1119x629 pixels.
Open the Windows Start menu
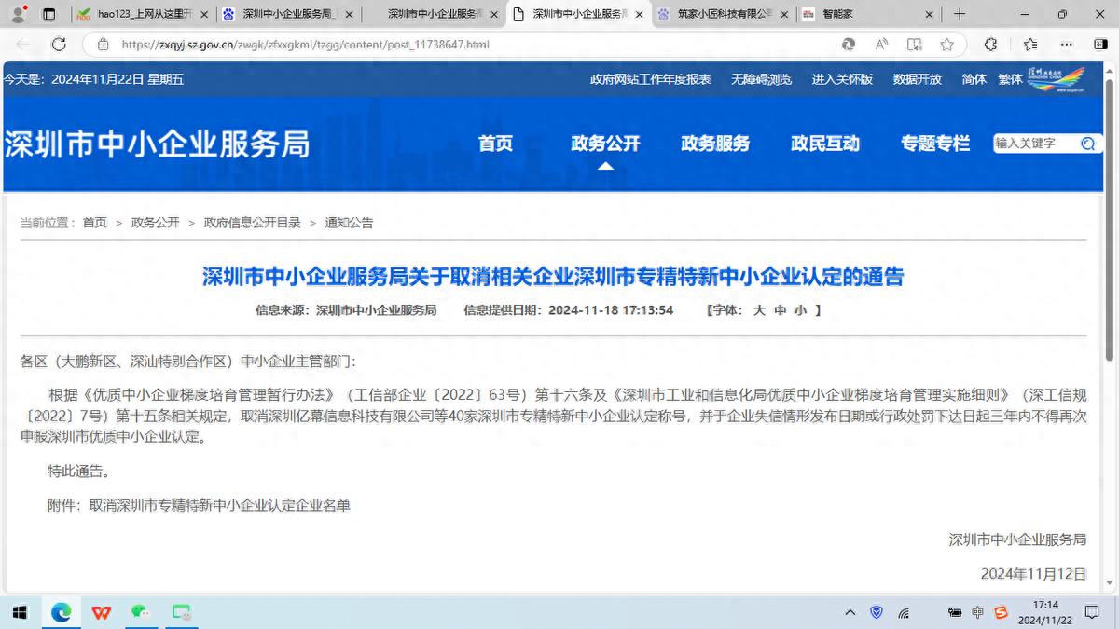[20, 612]
